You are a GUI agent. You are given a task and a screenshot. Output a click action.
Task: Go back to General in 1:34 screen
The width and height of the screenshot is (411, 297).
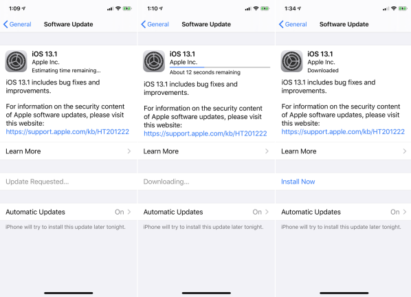coord(293,24)
